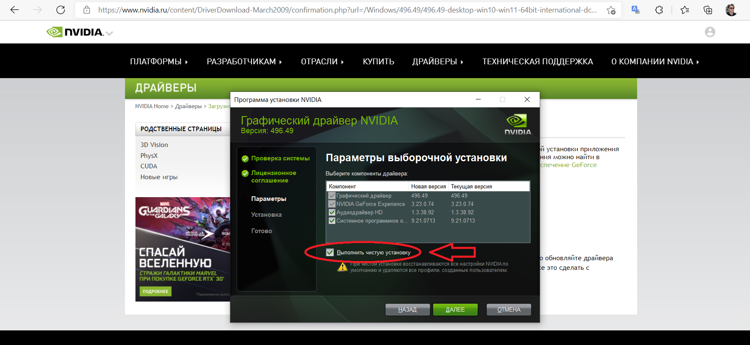The height and width of the screenshot is (345, 750).
Task: Expand the dropdown chevron next to NVIDIA logo
Action: pos(110,33)
